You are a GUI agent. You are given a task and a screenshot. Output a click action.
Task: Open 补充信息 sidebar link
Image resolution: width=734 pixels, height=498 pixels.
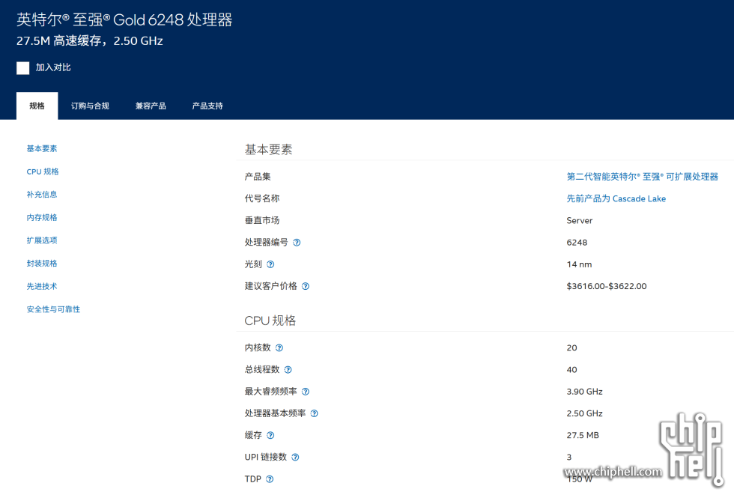coord(42,194)
